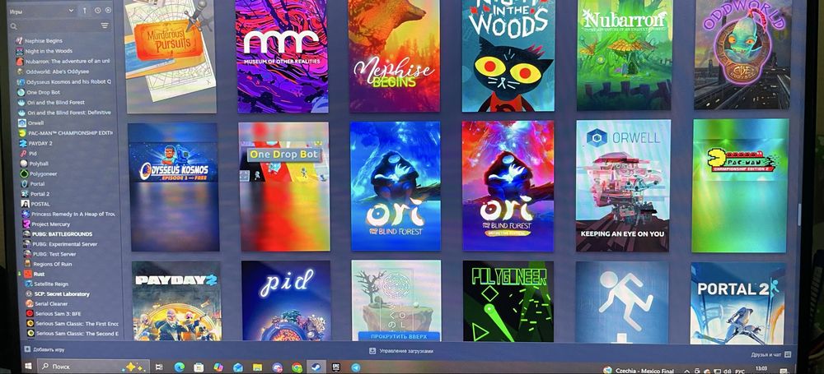The image size is (824, 374).
Task: Select PUBG: Test Server entry
Action: point(54,254)
